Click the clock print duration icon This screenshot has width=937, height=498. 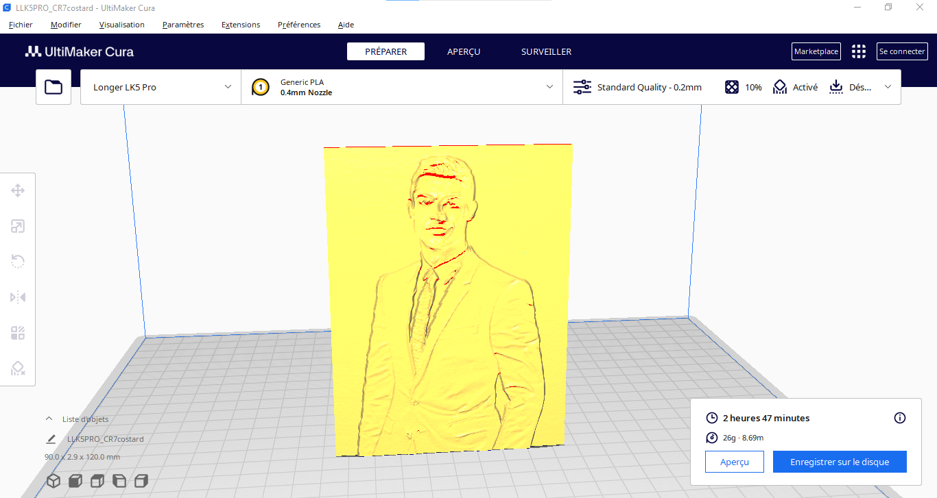(712, 418)
